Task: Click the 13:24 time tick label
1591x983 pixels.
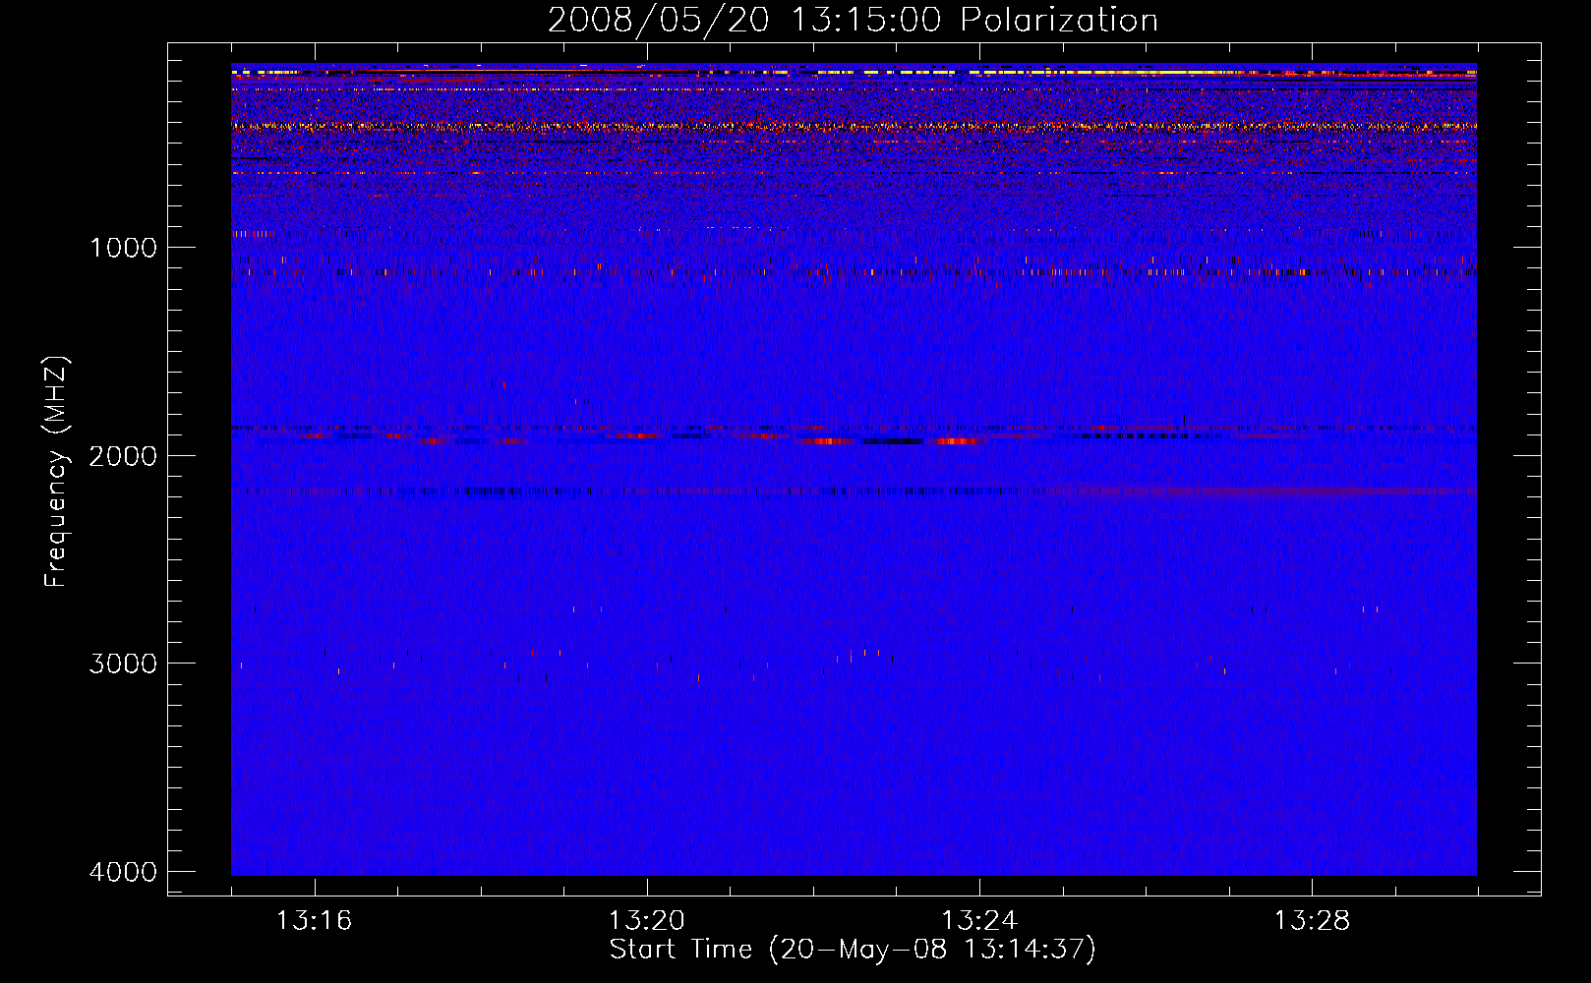Action: tap(979, 921)
